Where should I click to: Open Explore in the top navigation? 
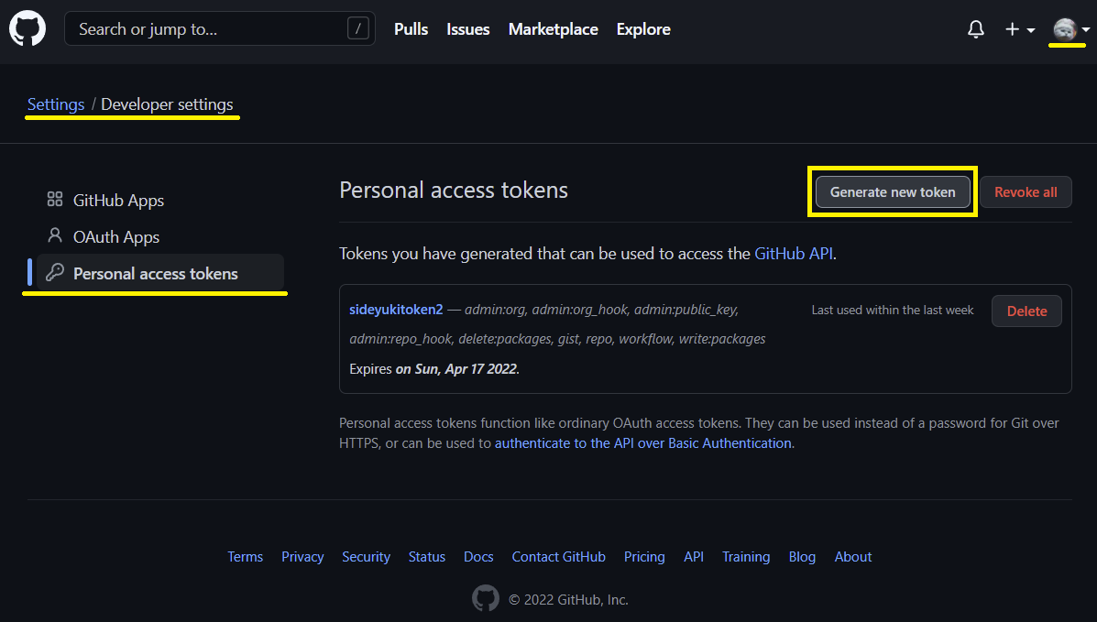pyautogui.click(x=643, y=29)
